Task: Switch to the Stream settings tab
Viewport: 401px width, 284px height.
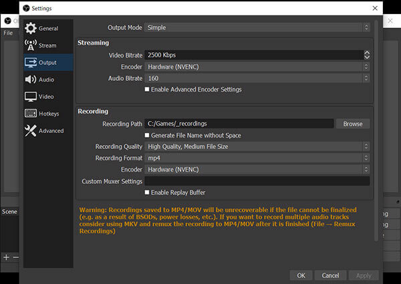Action: coord(48,45)
